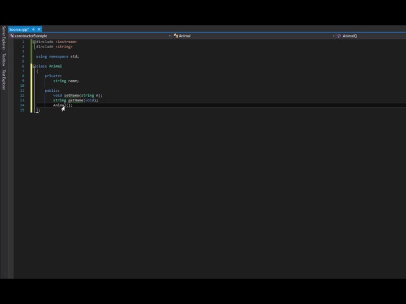406x304 pixels.
Task: Click the 'void setName(string n);' declaration
Action: (77, 96)
